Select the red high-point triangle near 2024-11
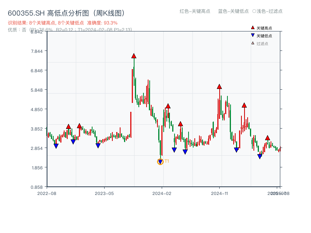311x233 pixels. [x=220, y=87]
